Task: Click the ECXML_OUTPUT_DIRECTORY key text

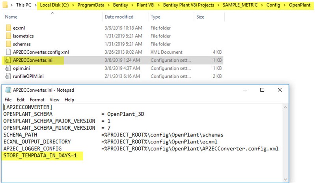Action: (x=37, y=141)
